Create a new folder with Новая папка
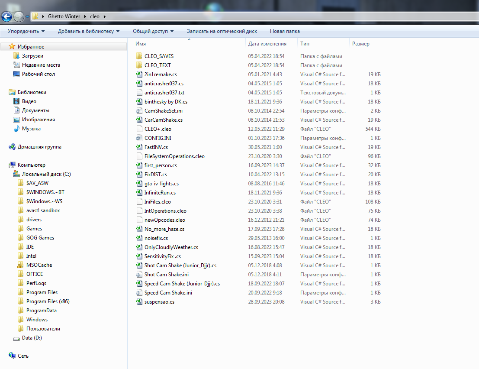This screenshot has width=479, height=369. tap(284, 31)
